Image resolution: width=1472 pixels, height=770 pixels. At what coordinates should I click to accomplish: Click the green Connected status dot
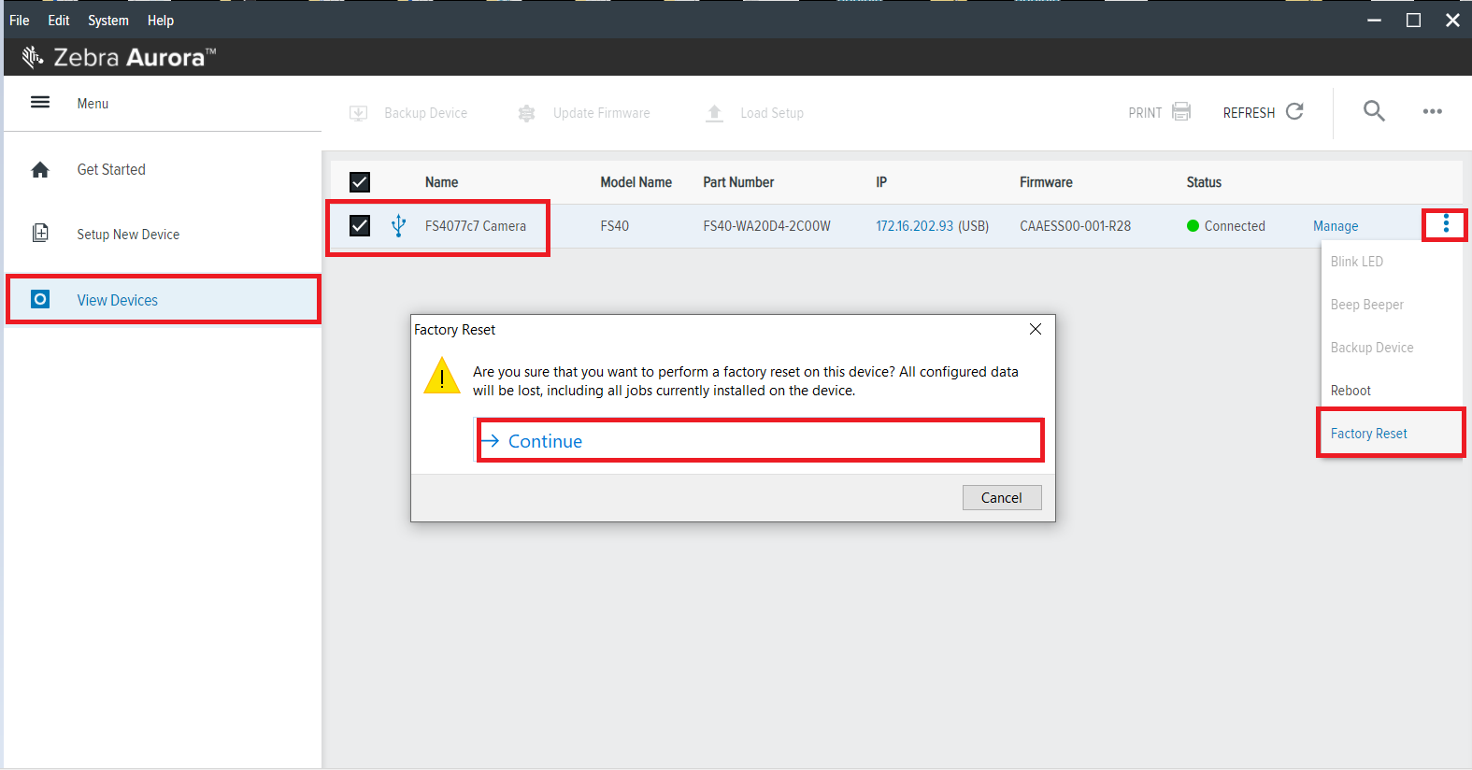(1193, 226)
